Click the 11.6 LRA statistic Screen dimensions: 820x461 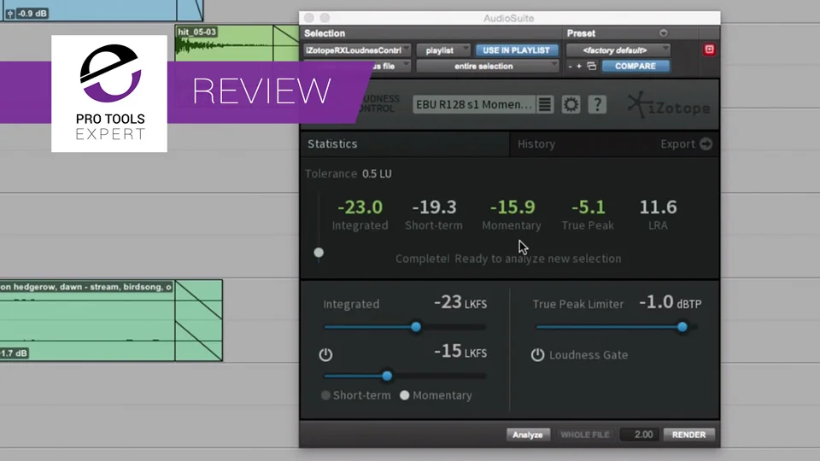[658, 207]
